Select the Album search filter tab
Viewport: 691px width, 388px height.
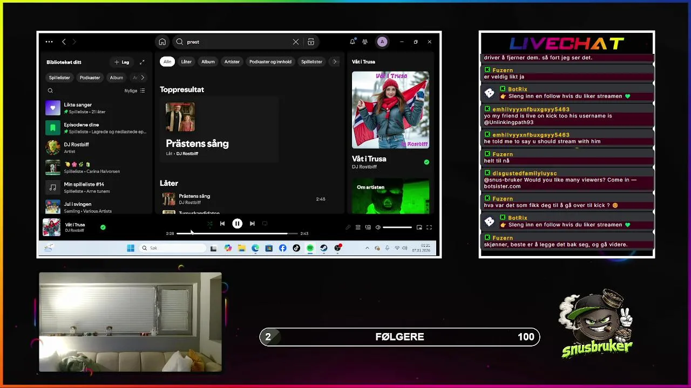[208, 61]
